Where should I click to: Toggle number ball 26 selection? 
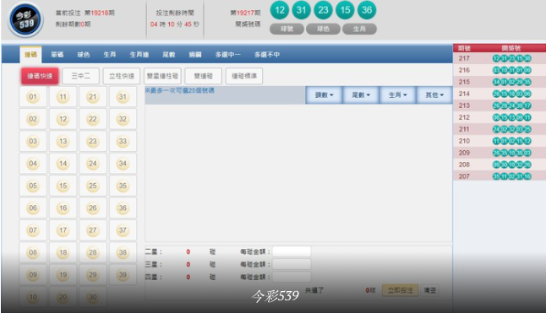[x=93, y=208]
